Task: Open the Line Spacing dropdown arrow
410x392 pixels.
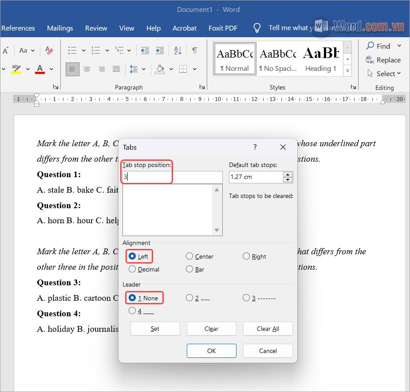Action: click(144, 69)
